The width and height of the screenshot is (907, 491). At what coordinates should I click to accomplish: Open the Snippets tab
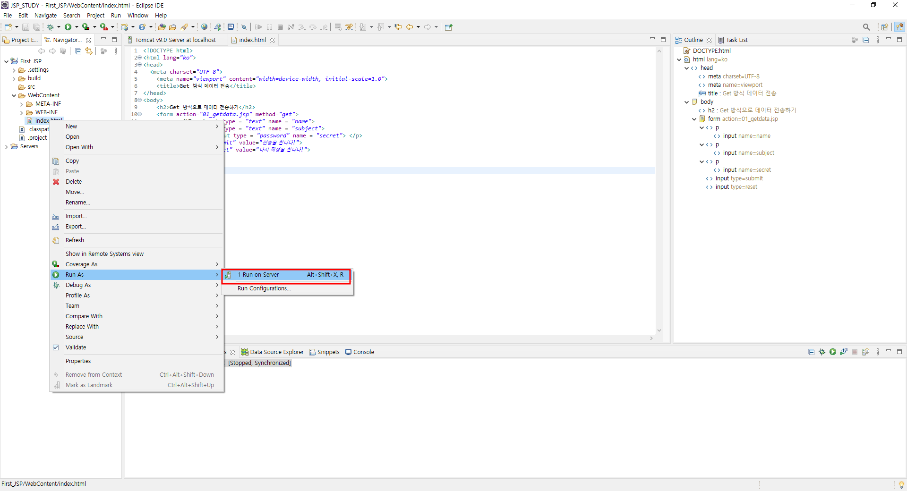325,352
